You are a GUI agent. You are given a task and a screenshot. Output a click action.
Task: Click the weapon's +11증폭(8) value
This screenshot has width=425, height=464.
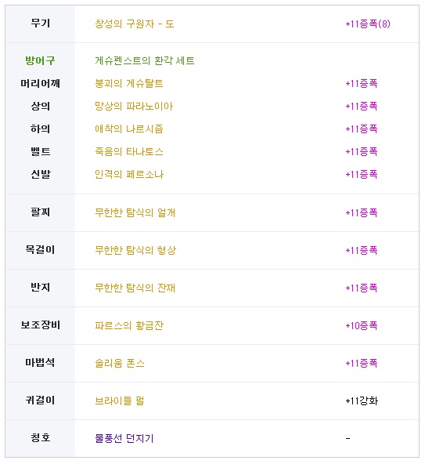[x=368, y=24]
